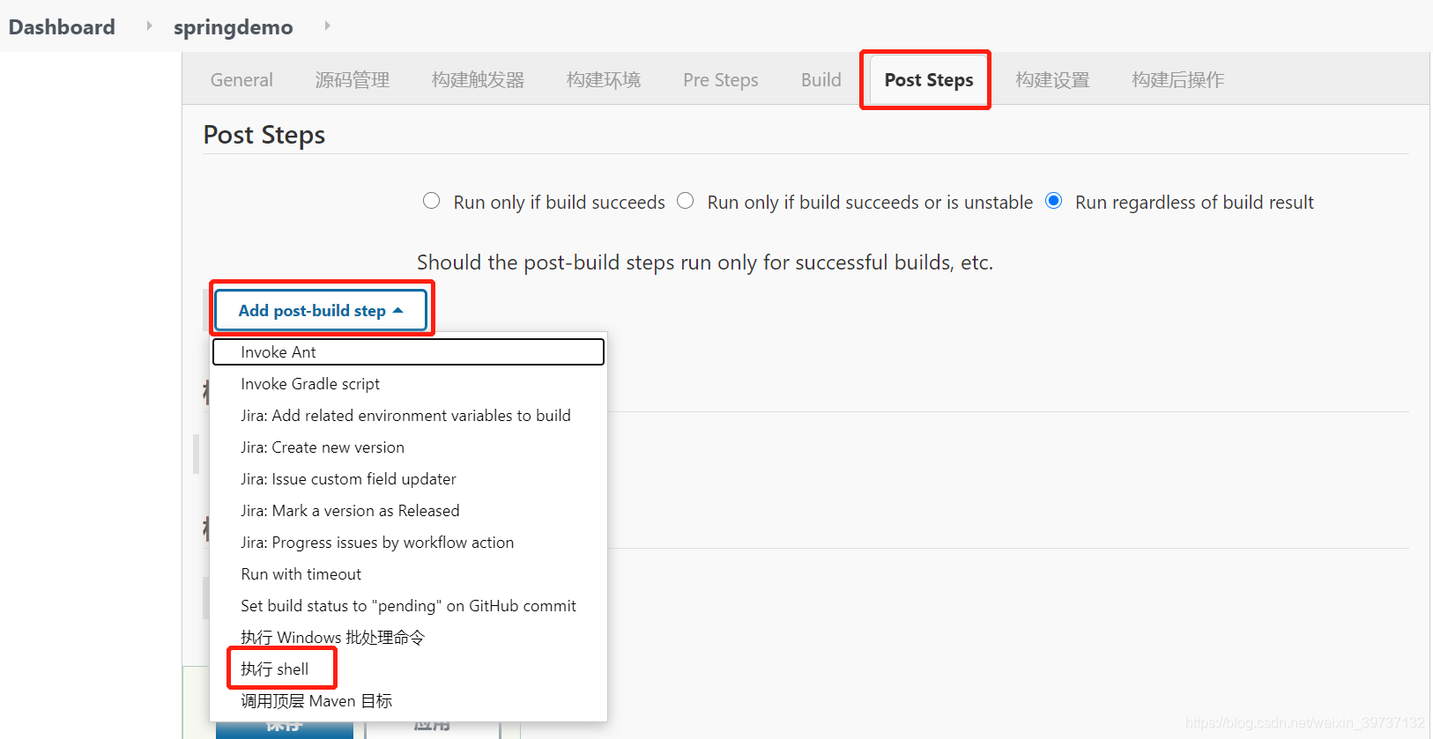
Task: Choose Invoke Ant from the menu
Action: pyautogui.click(x=408, y=352)
